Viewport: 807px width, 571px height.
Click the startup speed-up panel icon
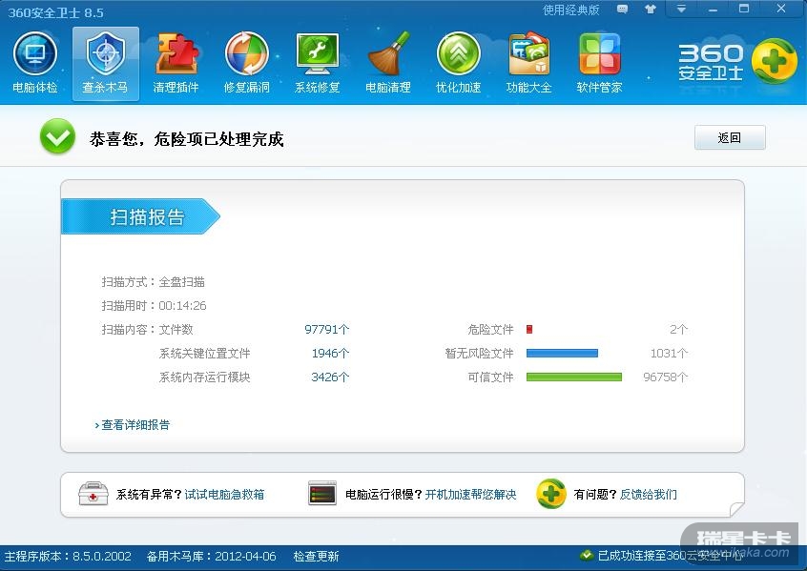tap(322, 494)
